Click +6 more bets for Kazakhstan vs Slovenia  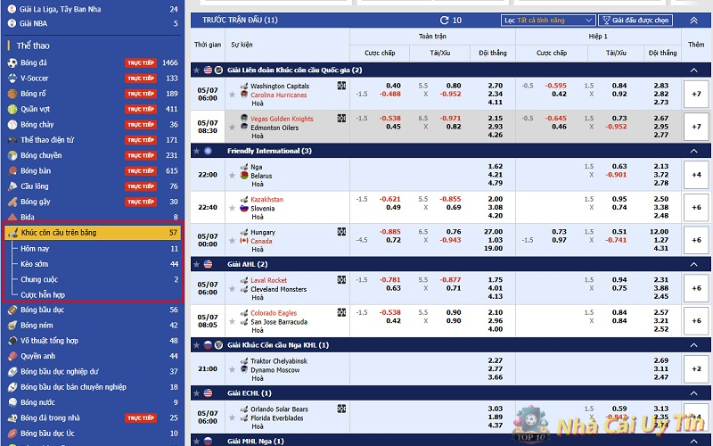pos(696,208)
